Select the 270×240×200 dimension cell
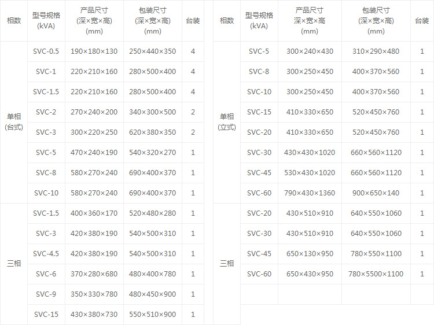Viewport: 434px width, 325px height. [x=94, y=112]
